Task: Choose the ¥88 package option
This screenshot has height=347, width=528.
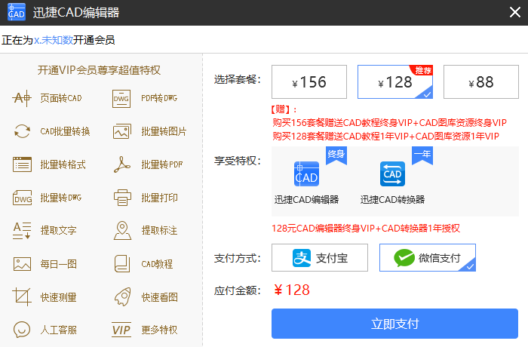Action: coord(481,82)
